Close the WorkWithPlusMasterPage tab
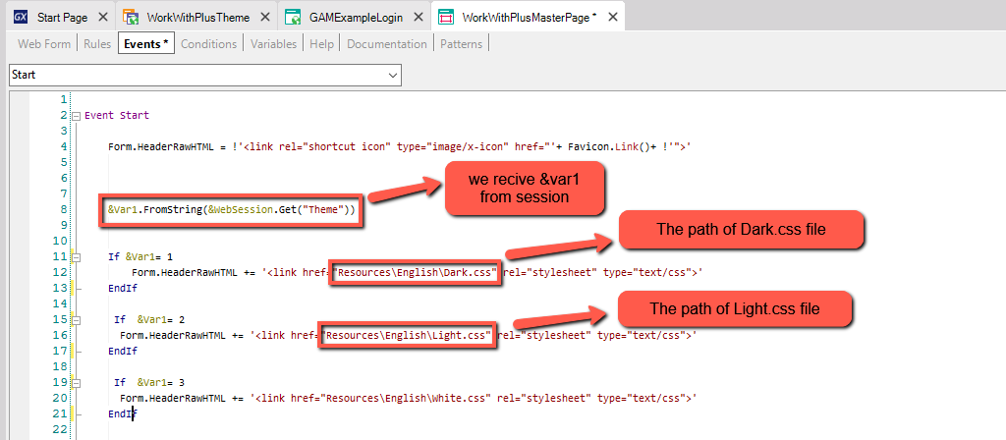Screen dimensions: 1006x440 point(613,18)
